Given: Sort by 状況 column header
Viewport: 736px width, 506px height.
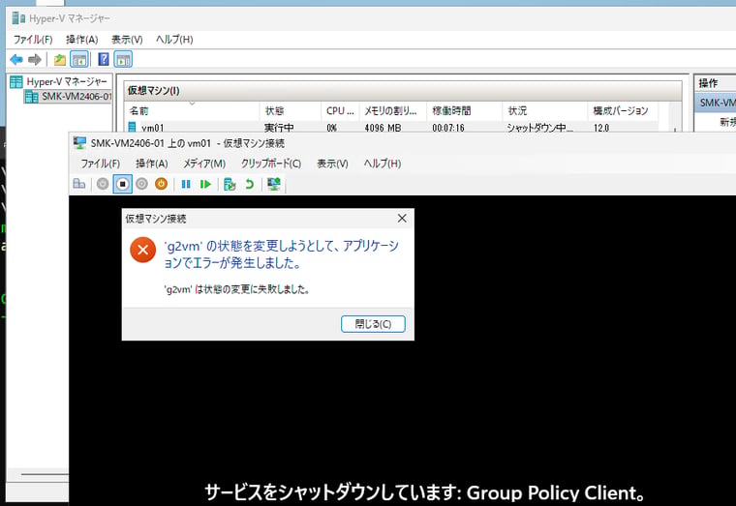Looking at the screenshot, I should (545, 110).
